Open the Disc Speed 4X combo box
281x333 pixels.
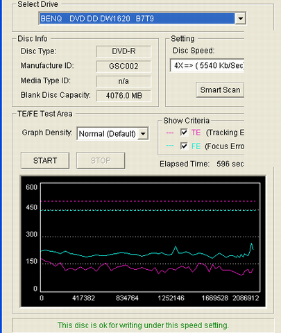[207, 65]
